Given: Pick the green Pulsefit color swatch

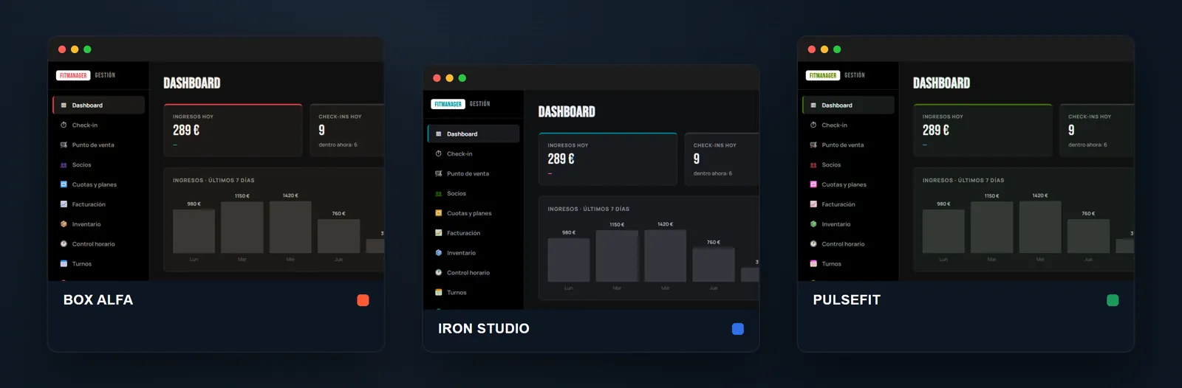Looking at the screenshot, I should pyautogui.click(x=1113, y=300).
